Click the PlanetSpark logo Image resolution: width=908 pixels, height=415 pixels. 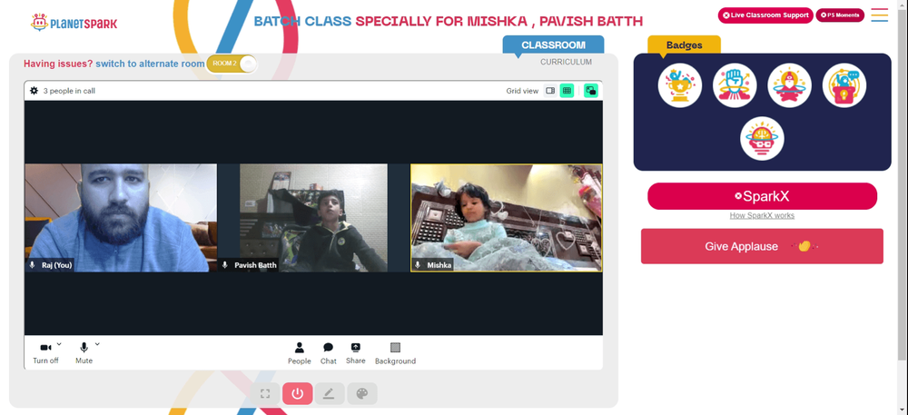tap(74, 23)
